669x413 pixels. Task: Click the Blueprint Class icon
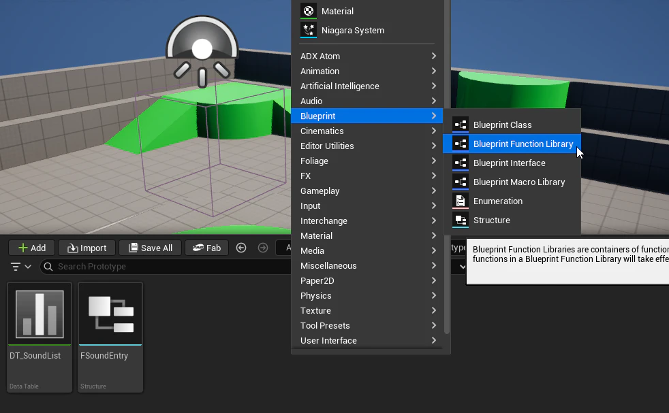461,125
